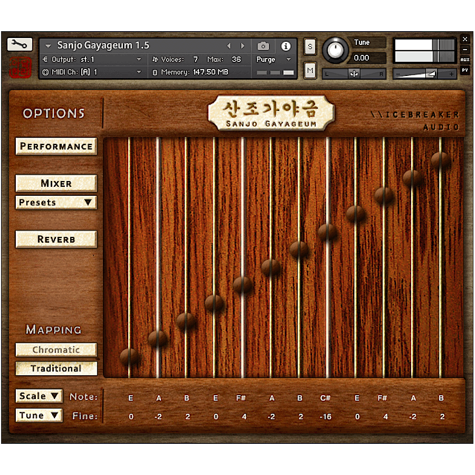The width and height of the screenshot is (475, 475).
Task: Solo the instrument with the S button
Action: (310, 47)
